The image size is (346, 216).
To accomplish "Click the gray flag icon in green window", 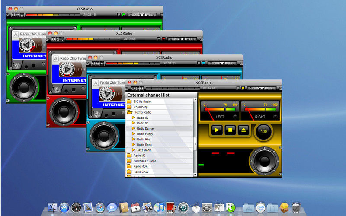I will coord(119,15).
